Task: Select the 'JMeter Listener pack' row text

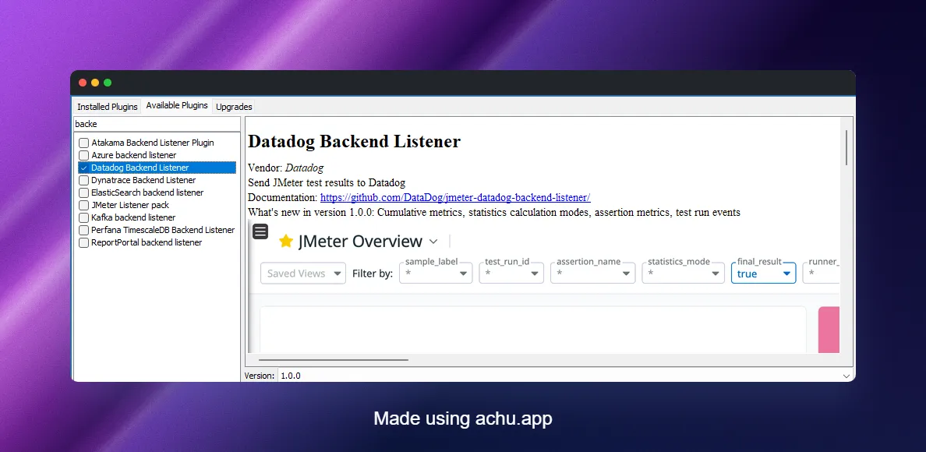Action: (130, 205)
